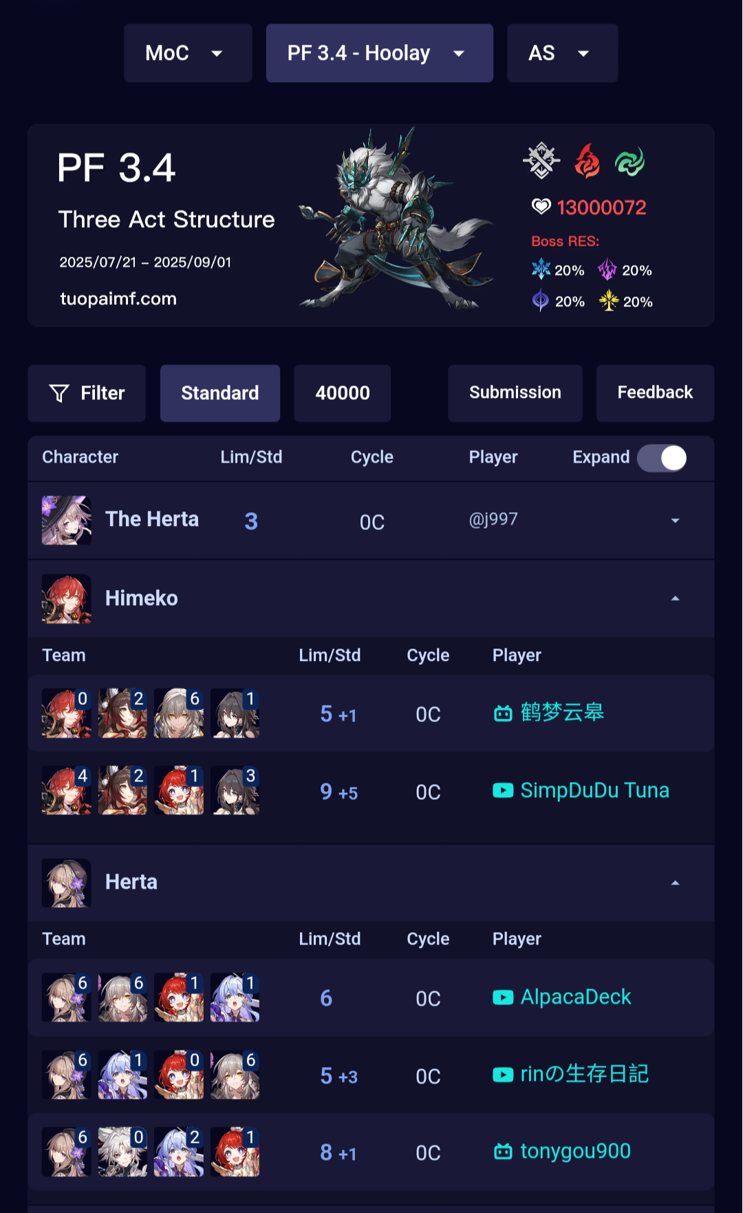Click the Bilibili icon beside tonygou900
Screen dimensions: 743x1213
tap(503, 1151)
